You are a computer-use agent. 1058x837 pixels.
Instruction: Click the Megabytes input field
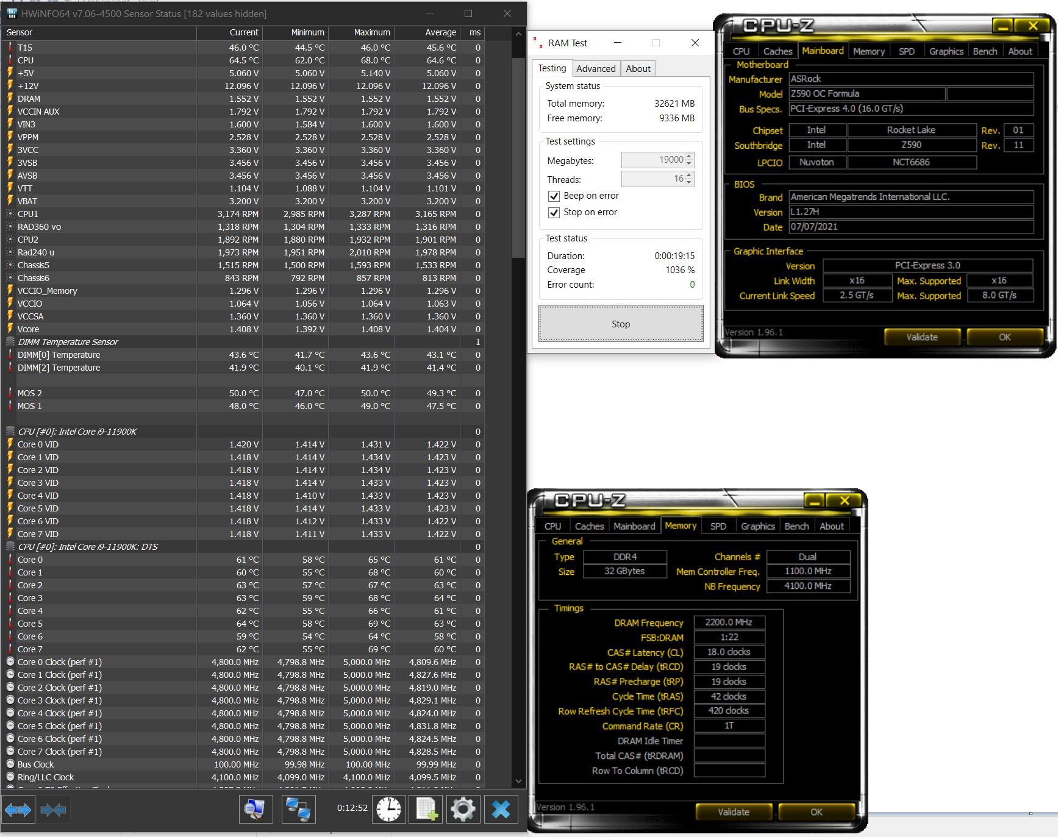click(653, 160)
